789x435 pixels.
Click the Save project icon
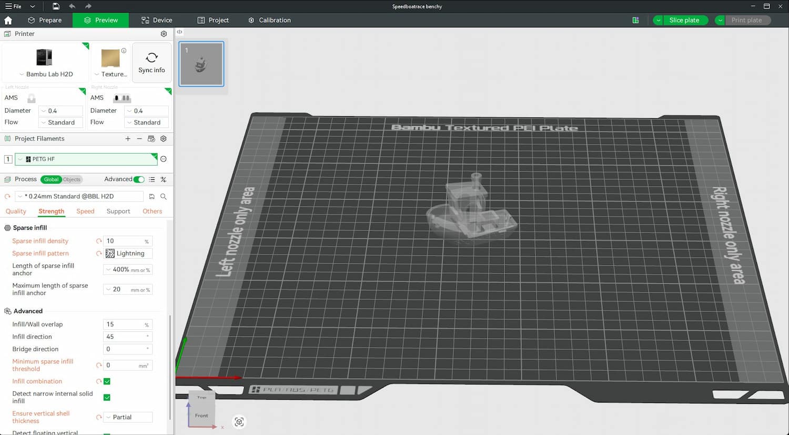pyautogui.click(x=56, y=6)
